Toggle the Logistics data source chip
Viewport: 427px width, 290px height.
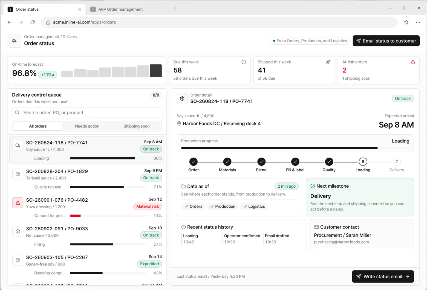point(254,207)
